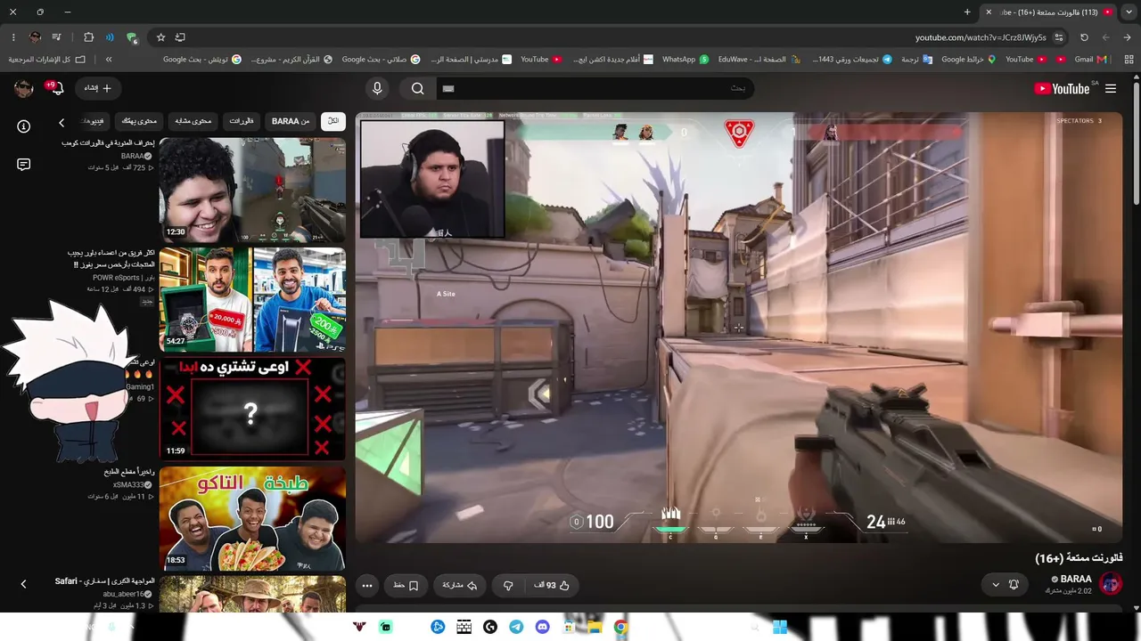The width and height of the screenshot is (1141, 641).
Task: Open the 12:30 Valorant video thumbnail
Action: coord(252,190)
